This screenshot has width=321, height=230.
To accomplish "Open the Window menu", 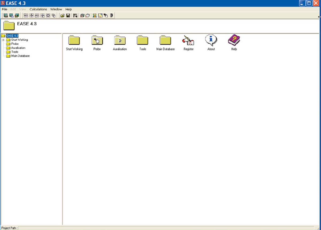I will pyautogui.click(x=56, y=9).
